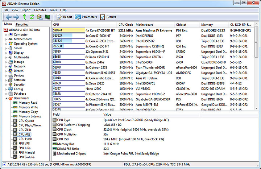Select the Nano L2200 row
Viewport: 261px width, 169px height.
pyautogui.click(x=153, y=88)
